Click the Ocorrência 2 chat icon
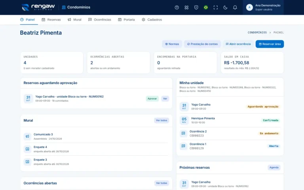 [183, 133]
